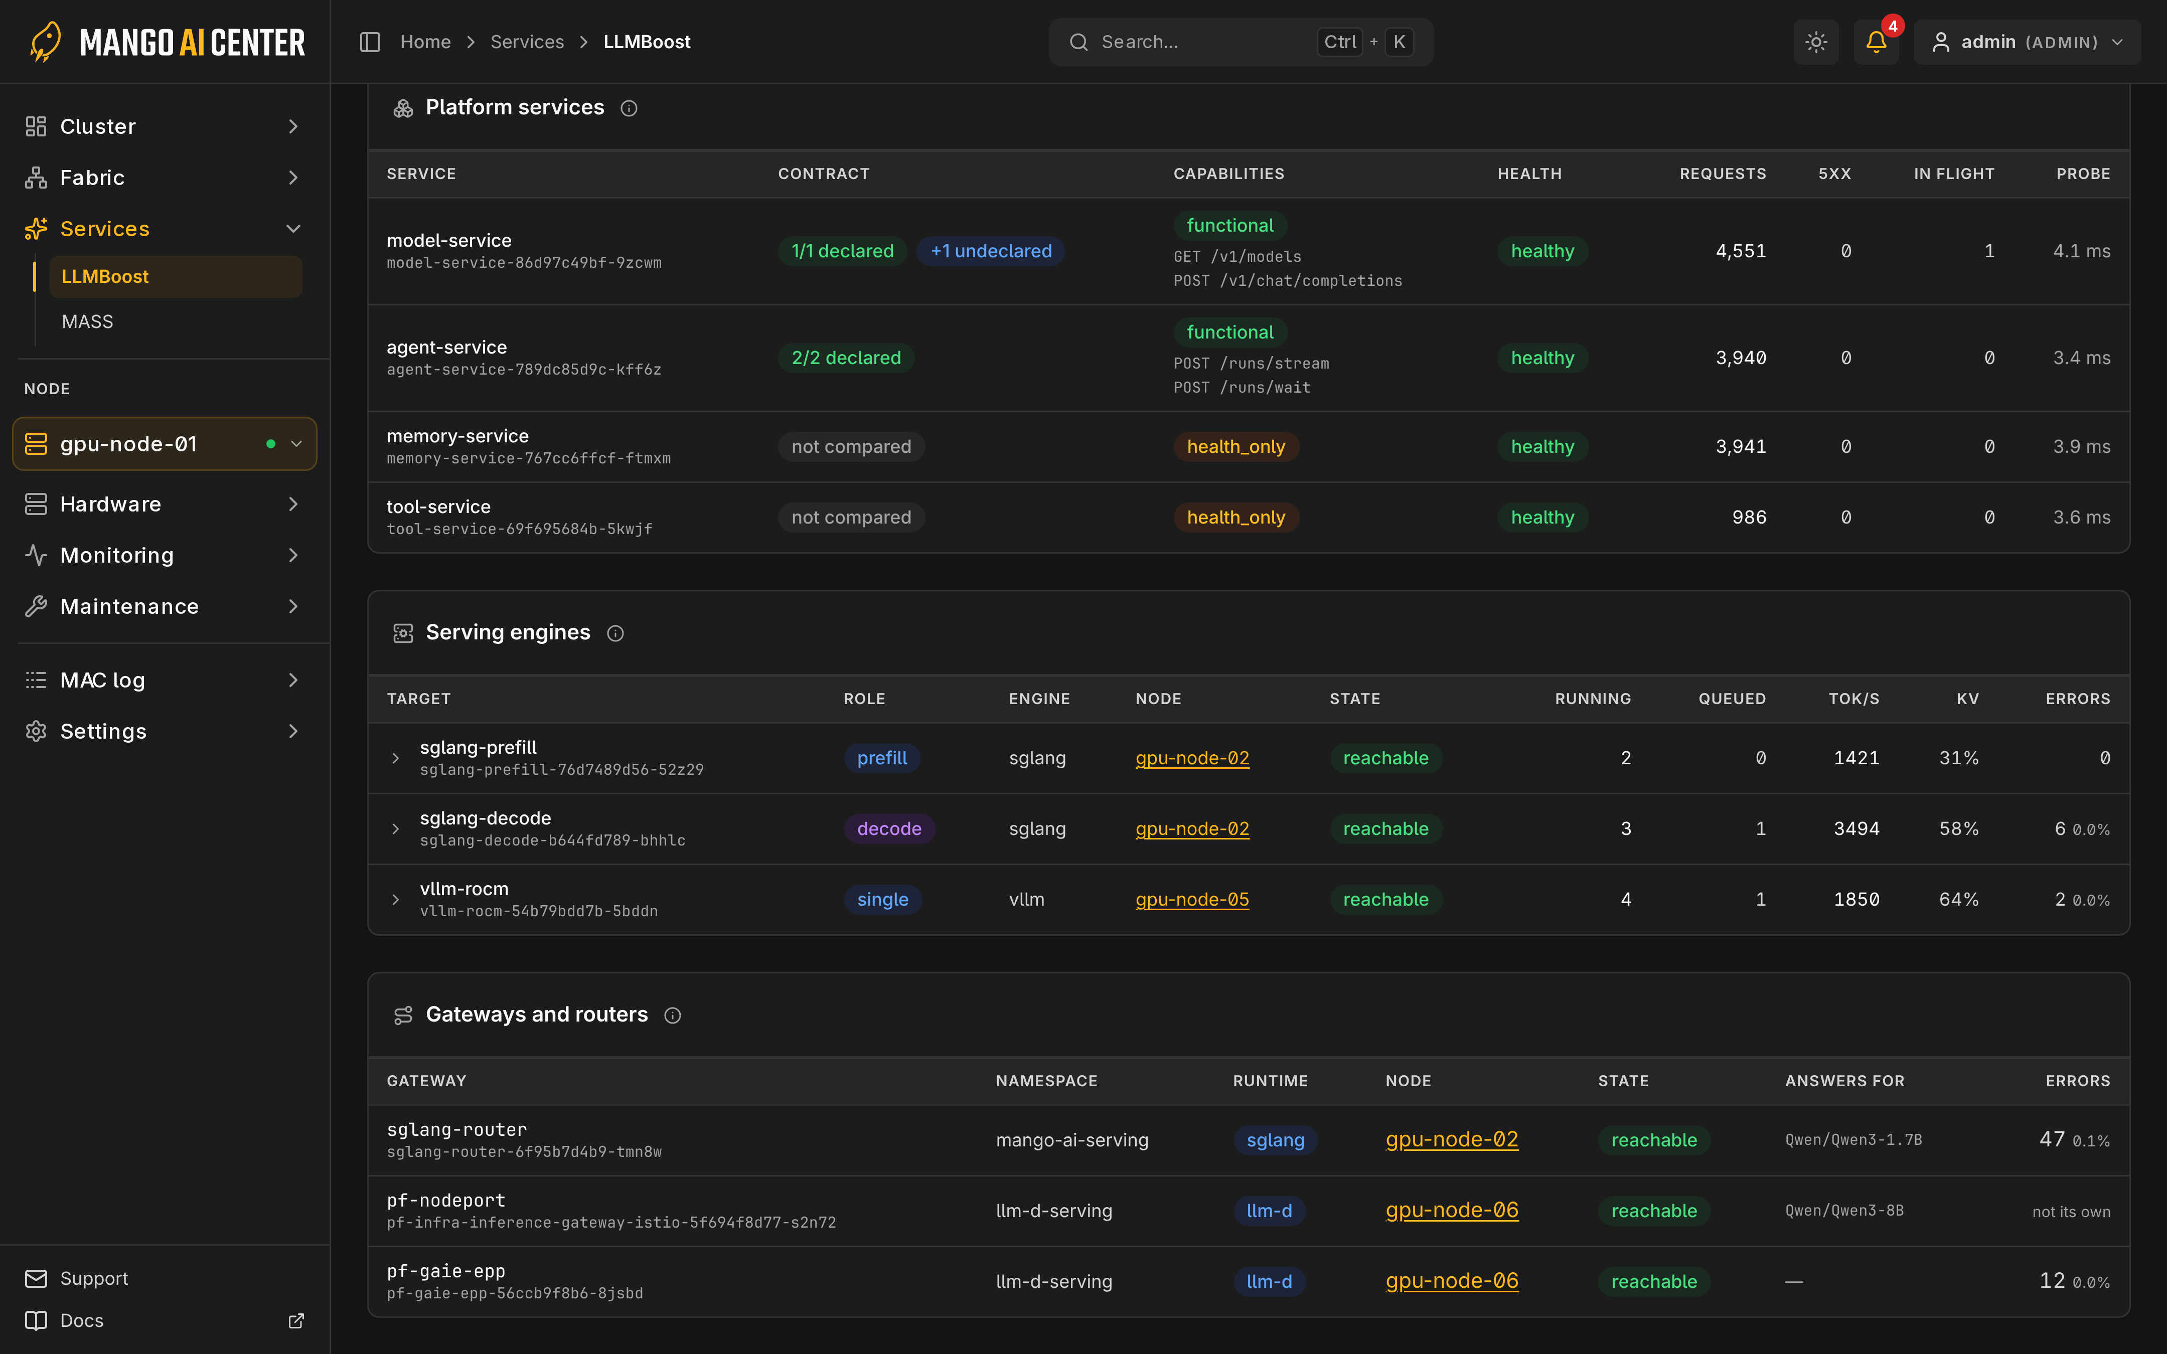
Task: Open the Monitoring menu item
Action: [163, 555]
